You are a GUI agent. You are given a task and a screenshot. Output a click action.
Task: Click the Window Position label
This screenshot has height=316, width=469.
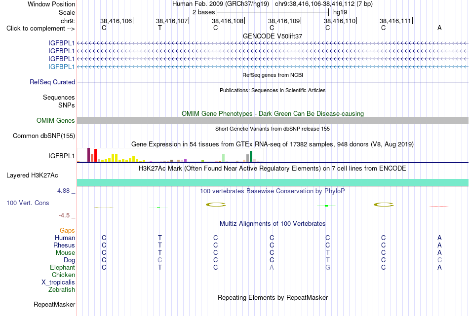tap(51, 4)
